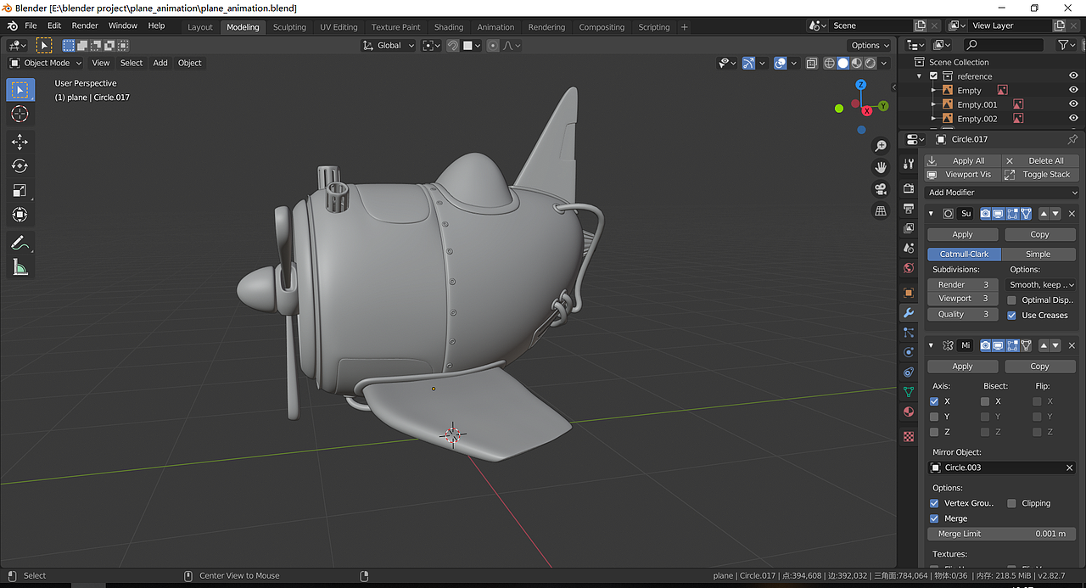Open the Render properties tab
The height and width of the screenshot is (588, 1086).
click(x=909, y=188)
